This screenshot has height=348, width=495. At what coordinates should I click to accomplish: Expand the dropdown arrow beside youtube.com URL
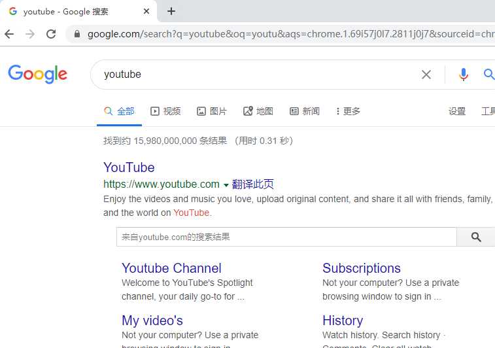(226, 185)
